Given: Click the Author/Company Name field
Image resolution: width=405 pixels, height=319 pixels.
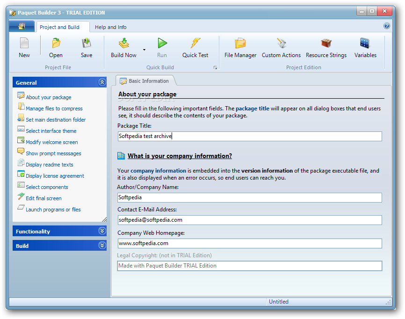Looking at the screenshot, I should coord(250,197).
